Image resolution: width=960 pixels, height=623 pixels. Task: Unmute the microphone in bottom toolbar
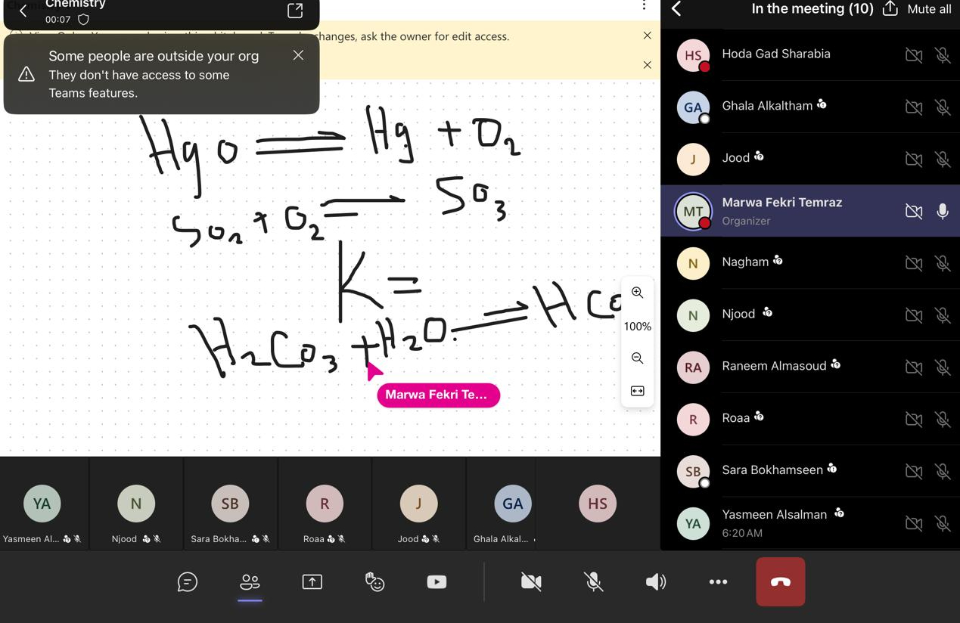(593, 581)
